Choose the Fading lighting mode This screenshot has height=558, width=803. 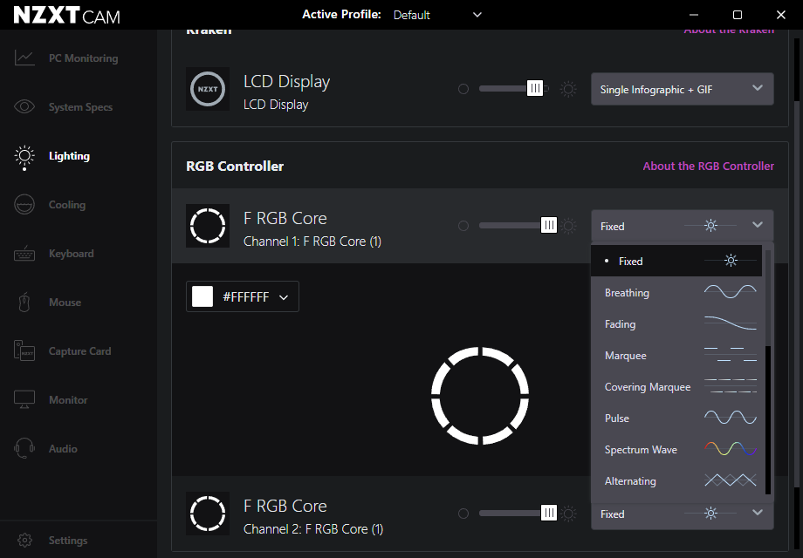coord(676,323)
